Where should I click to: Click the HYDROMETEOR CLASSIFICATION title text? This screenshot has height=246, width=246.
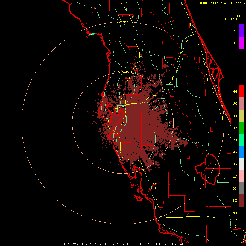[x=96, y=244]
